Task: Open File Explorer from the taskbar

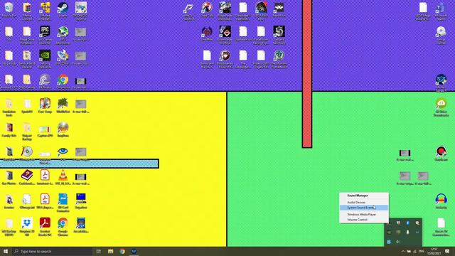Action: tap(111, 251)
